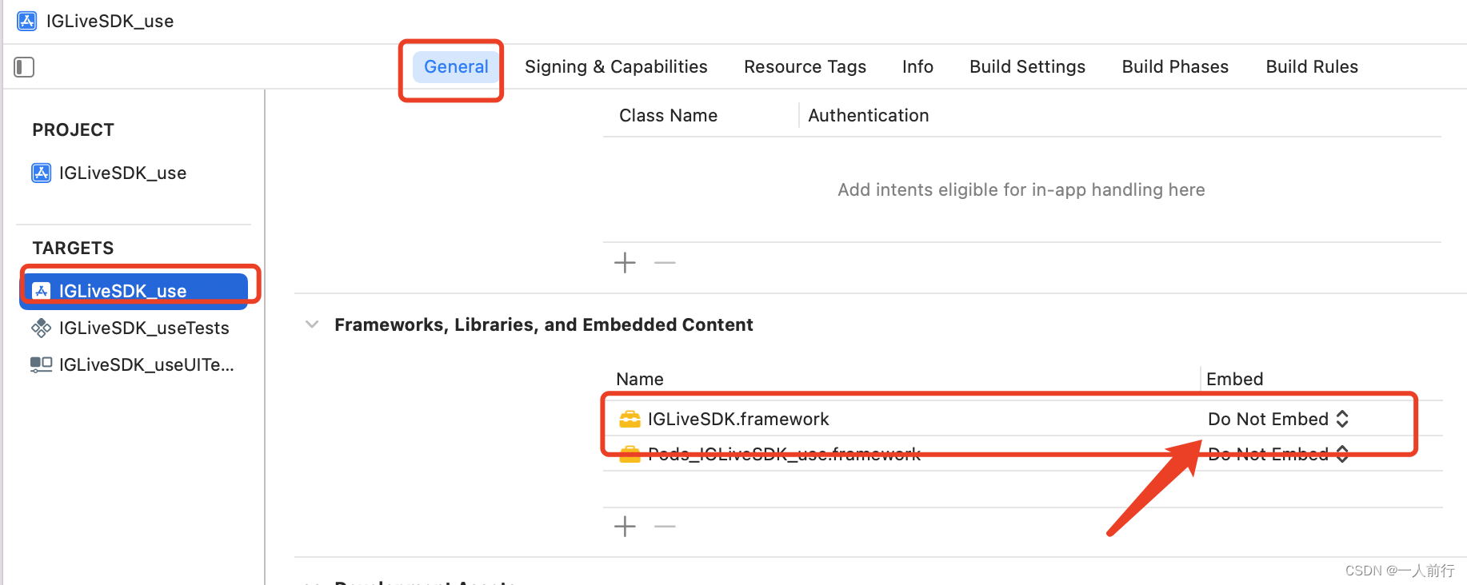Open the Build Rules tab
This screenshot has width=1467, height=585.
tap(1312, 67)
